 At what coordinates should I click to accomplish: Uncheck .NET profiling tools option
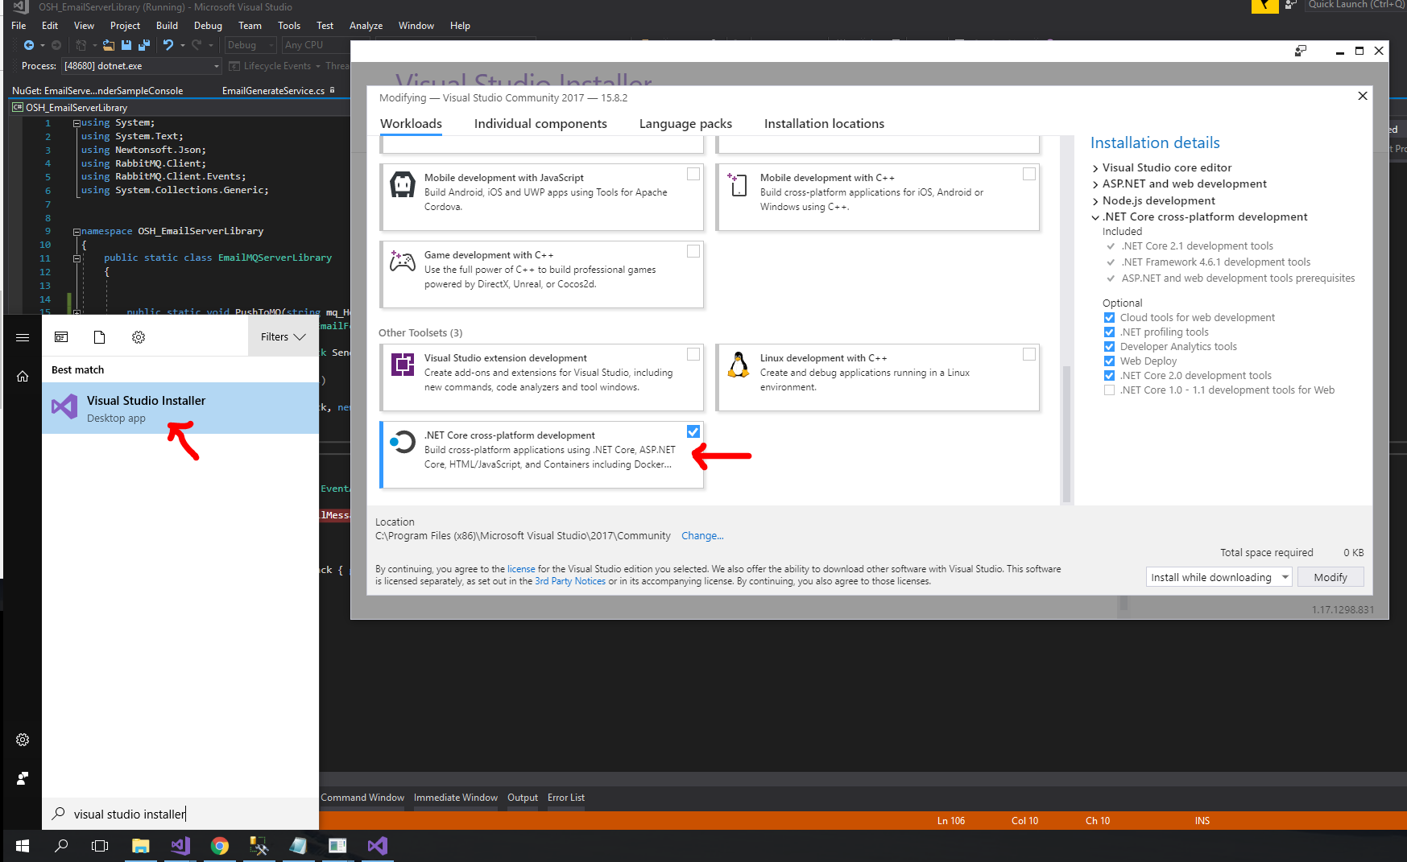click(1109, 332)
